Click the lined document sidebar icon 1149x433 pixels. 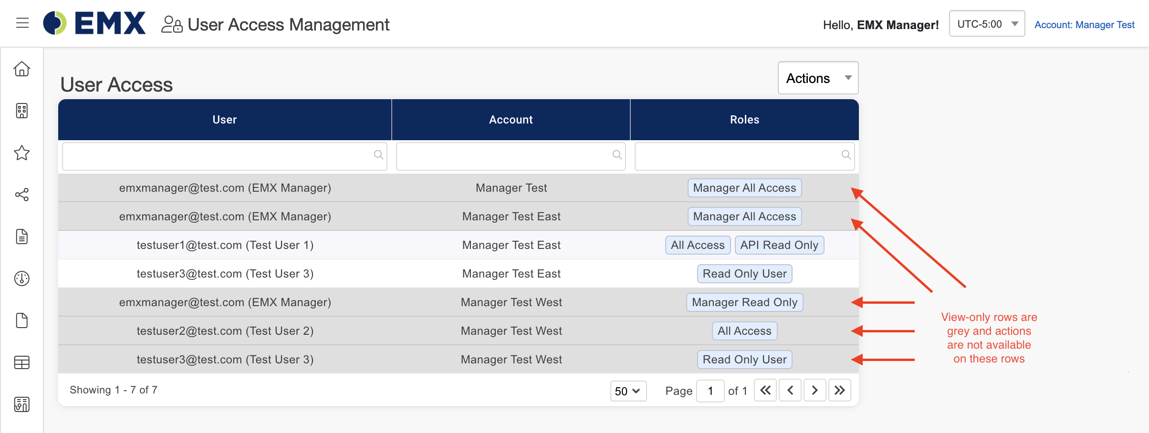point(22,237)
